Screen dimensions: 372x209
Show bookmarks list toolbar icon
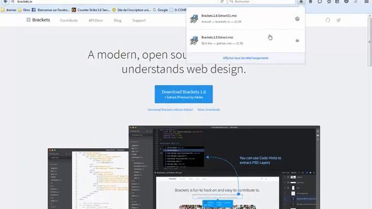[x=337, y=1]
